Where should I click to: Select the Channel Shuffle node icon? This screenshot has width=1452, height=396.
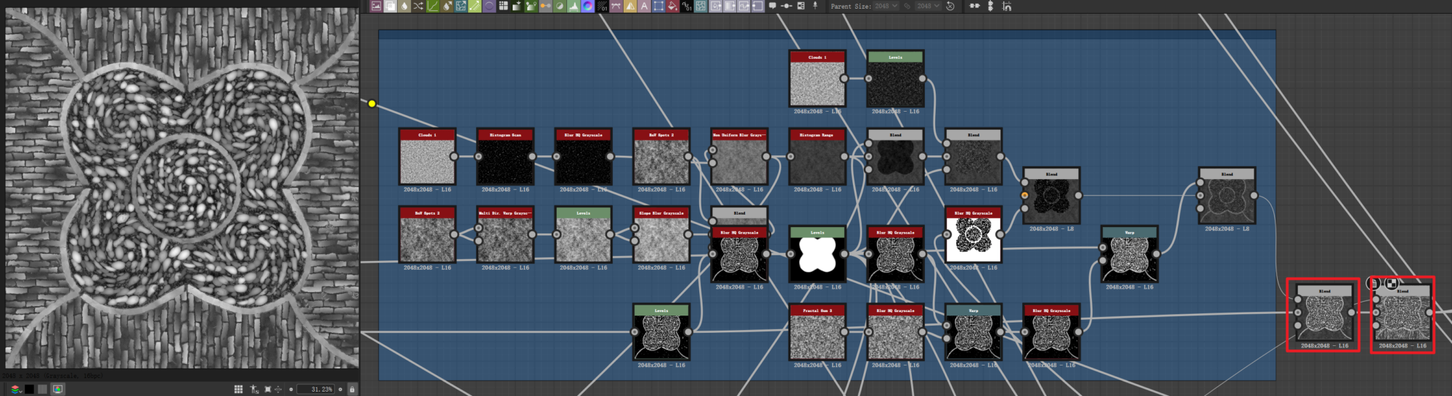(x=419, y=6)
